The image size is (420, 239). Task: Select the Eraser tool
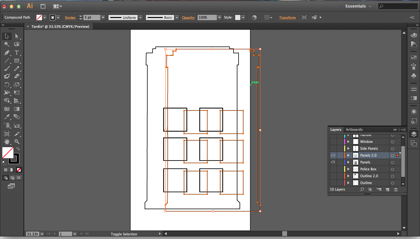[17, 76]
